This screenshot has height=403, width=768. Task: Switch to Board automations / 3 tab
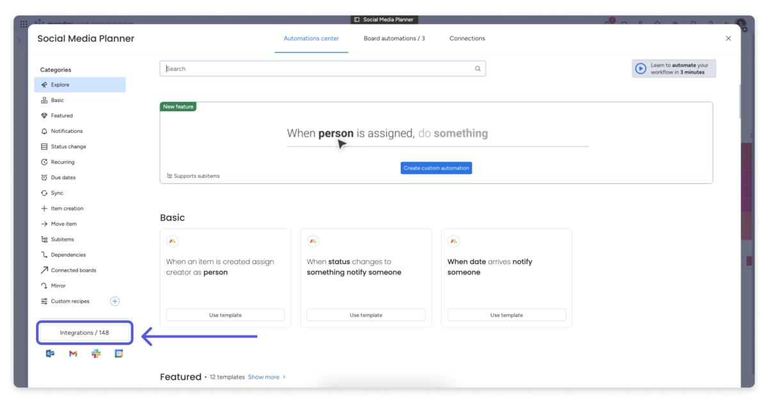394,38
